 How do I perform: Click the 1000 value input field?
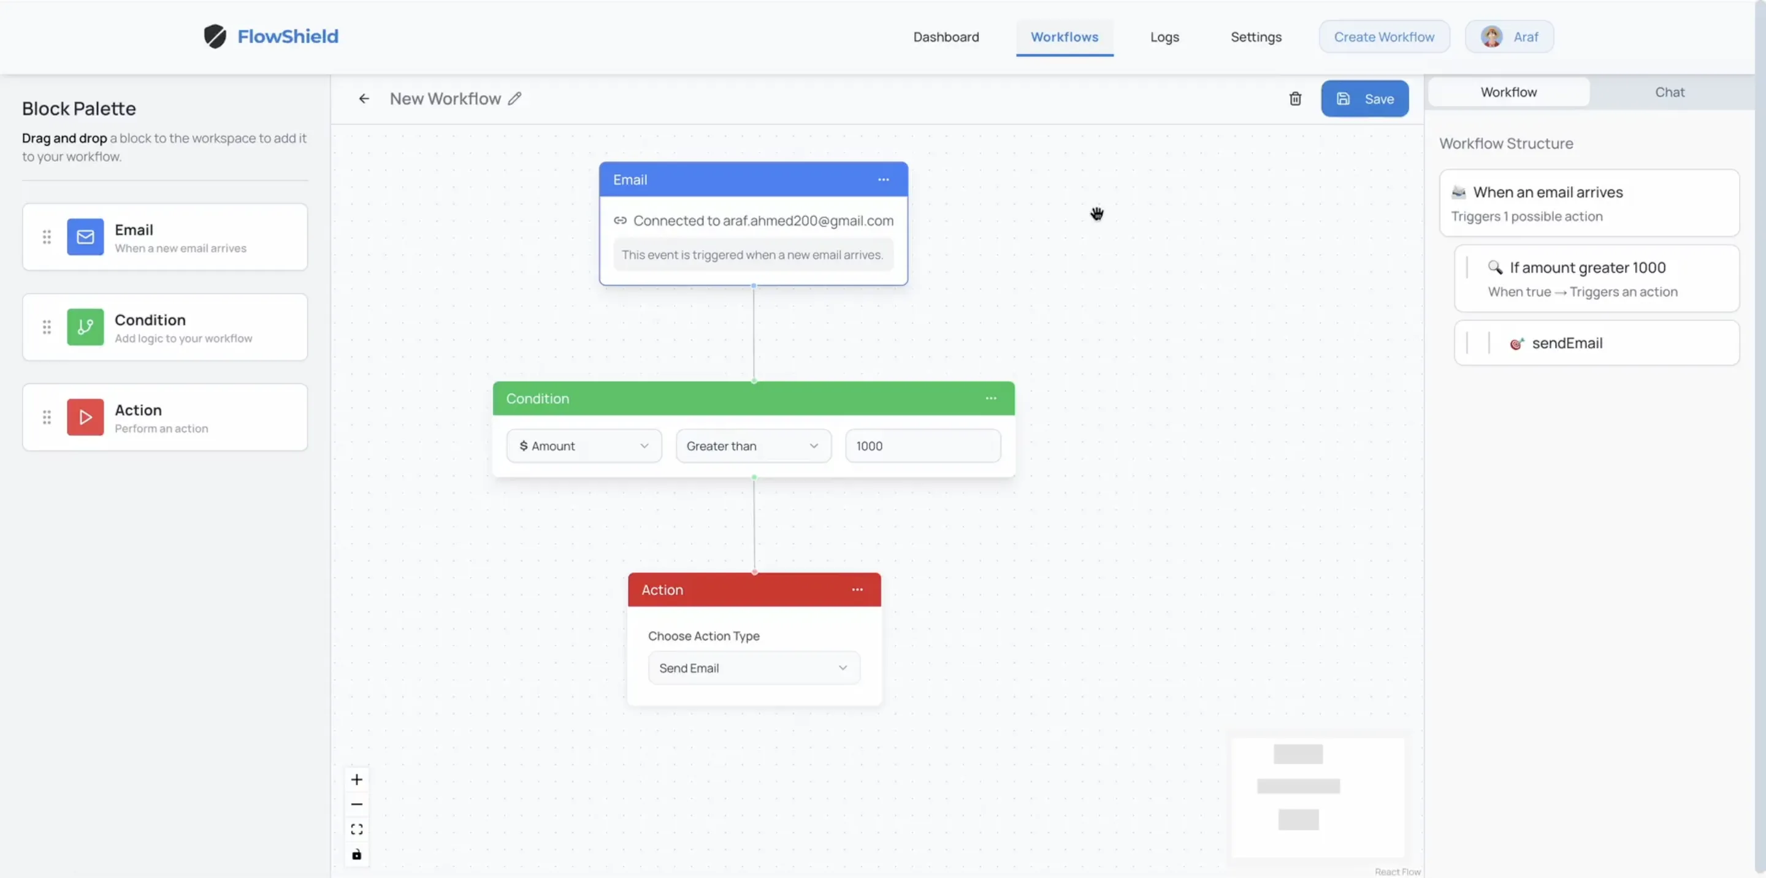[x=922, y=446]
